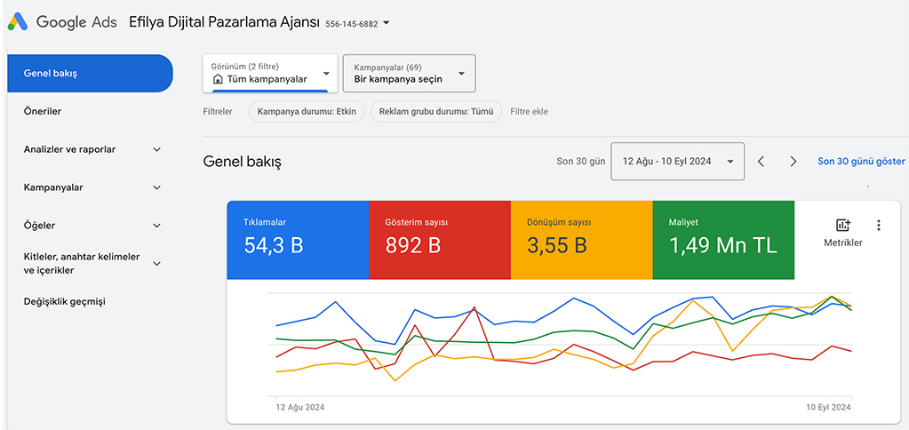Go to next date range arrow
The image size is (909, 430).
tap(793, 162)
